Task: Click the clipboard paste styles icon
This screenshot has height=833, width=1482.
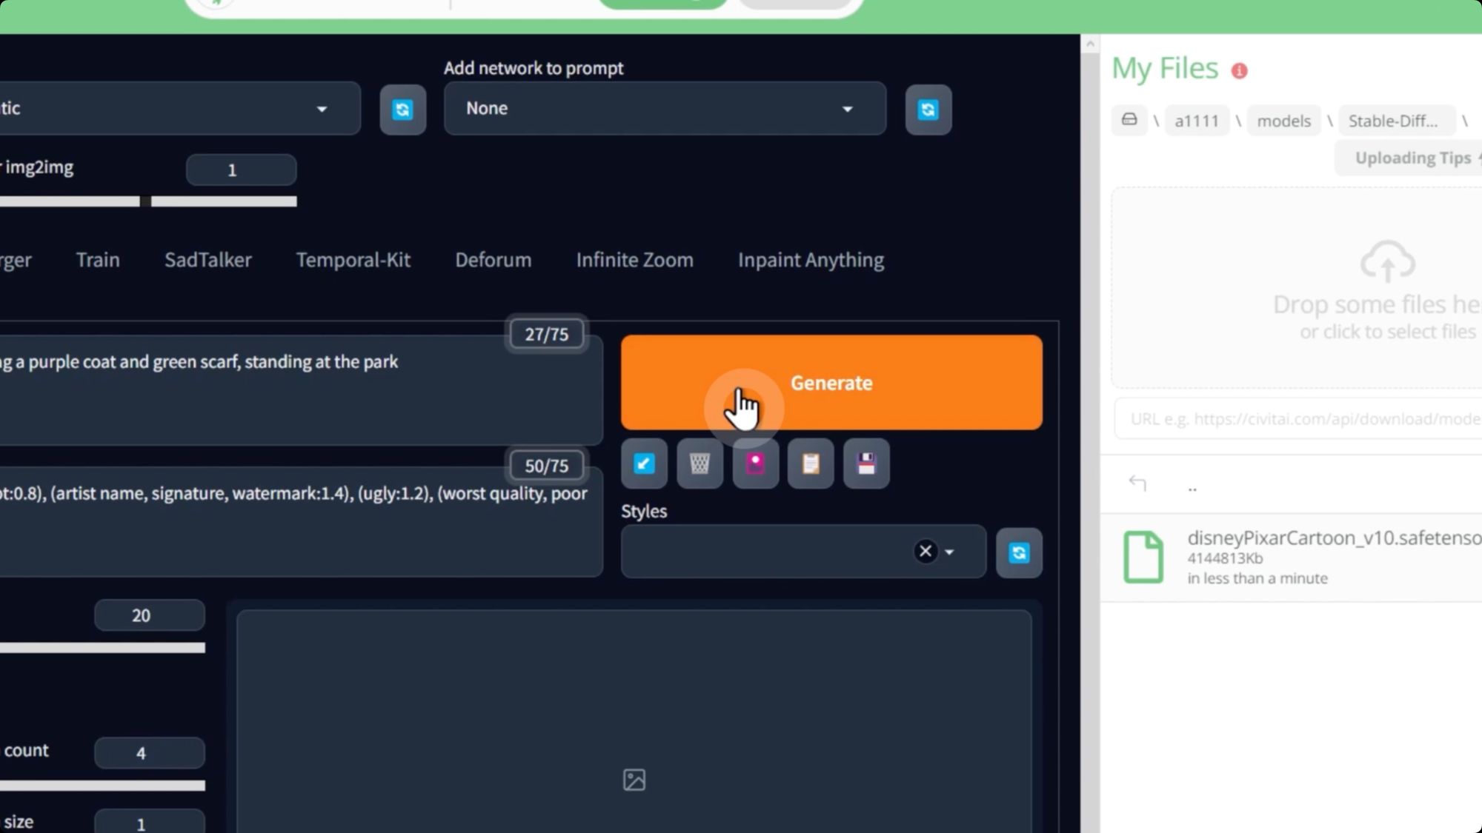Action: [x=811, y=464]
